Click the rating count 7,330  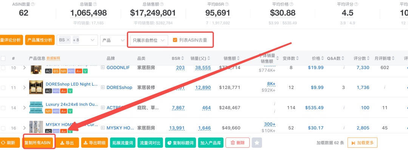click(363, 68)
